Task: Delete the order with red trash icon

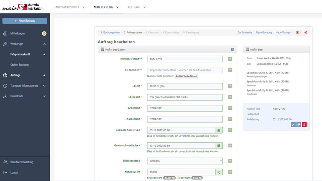Action: 304,125
